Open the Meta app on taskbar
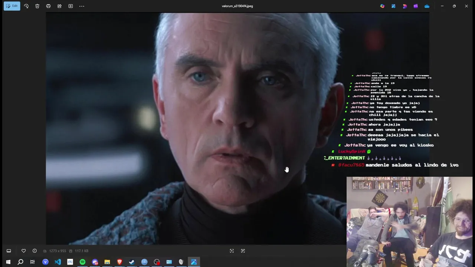This screenshot has height=267, width=475. point(70,262)
